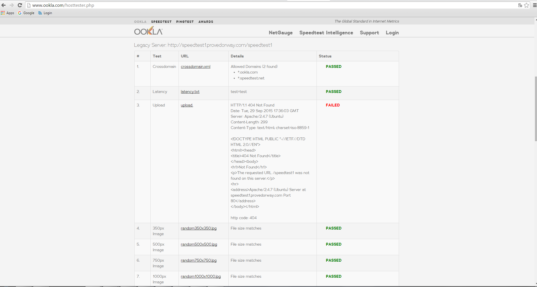Open the random500x500.jpg link
The width and height of the screenshot is (537, 287).
point(199,244)
